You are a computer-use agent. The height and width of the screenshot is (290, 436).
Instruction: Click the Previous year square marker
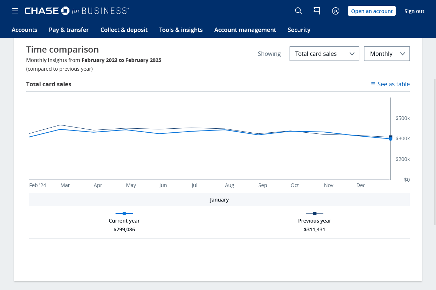coord(314,214)
